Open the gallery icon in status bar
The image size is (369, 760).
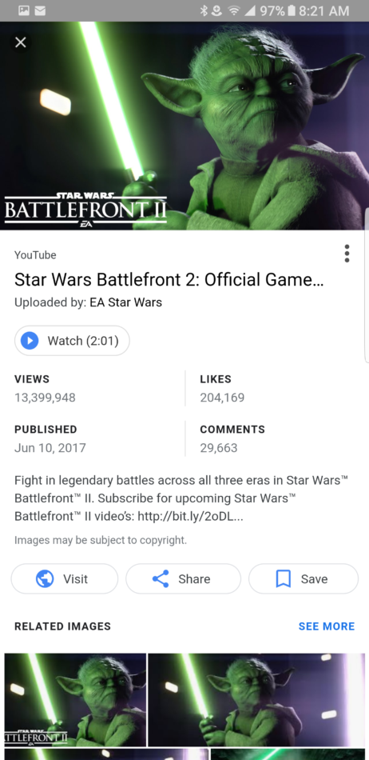24,10
